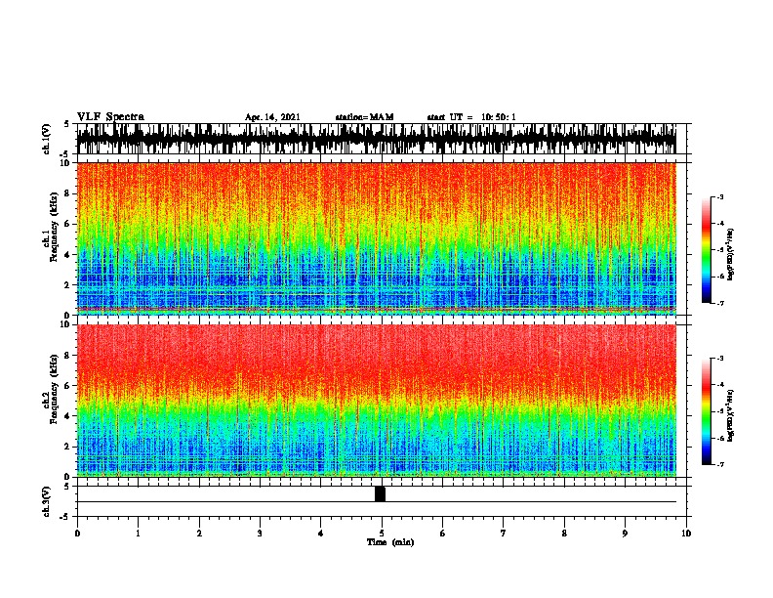The width and height of the screenshot is (773, 598).
Task: Click the "ch.3(V)" axis label
Action: point(47,501)
